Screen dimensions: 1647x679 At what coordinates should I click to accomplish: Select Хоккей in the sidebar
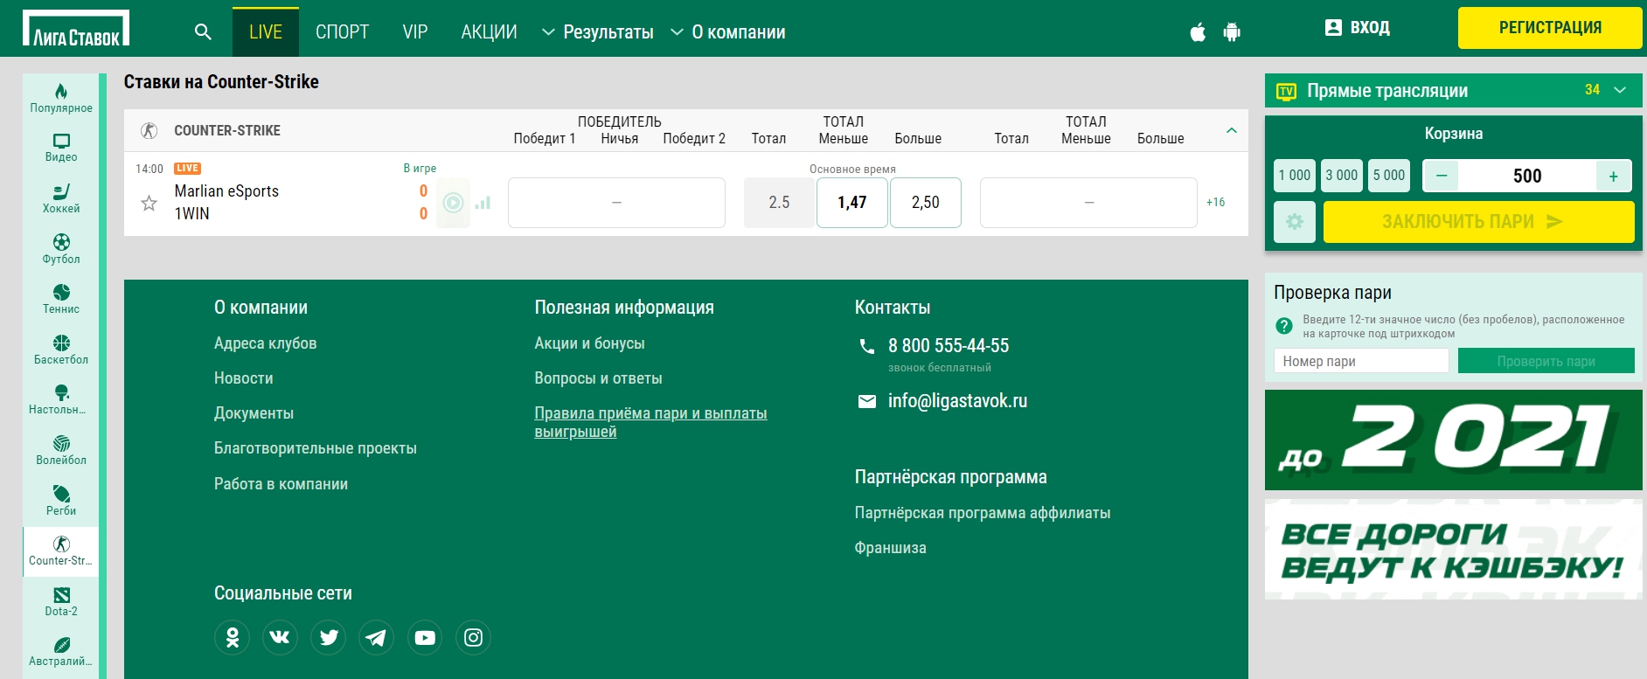click(x=61, y=198)
